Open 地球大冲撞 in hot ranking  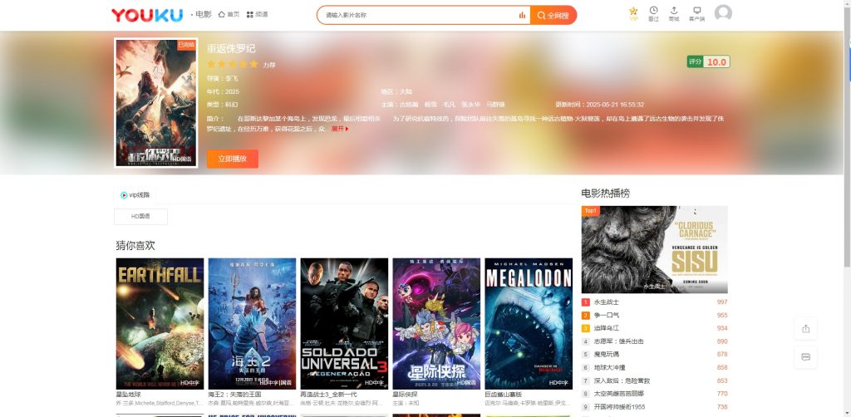click(x=609, y=368)
